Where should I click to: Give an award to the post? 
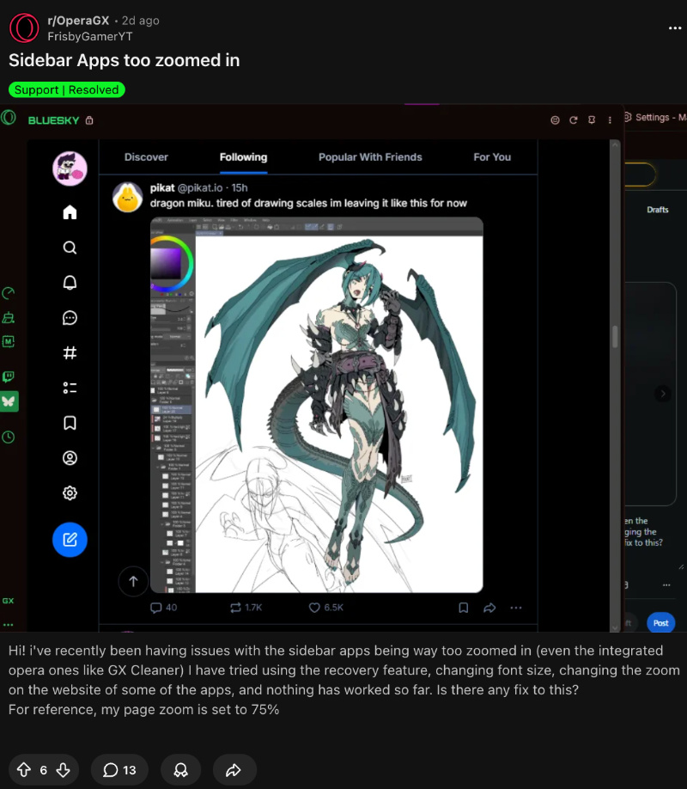click(x=180, y=770)
